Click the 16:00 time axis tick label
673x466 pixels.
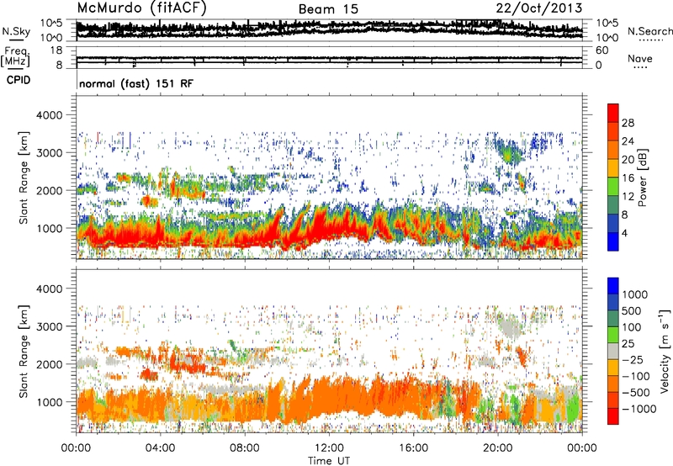coord(413,448)
